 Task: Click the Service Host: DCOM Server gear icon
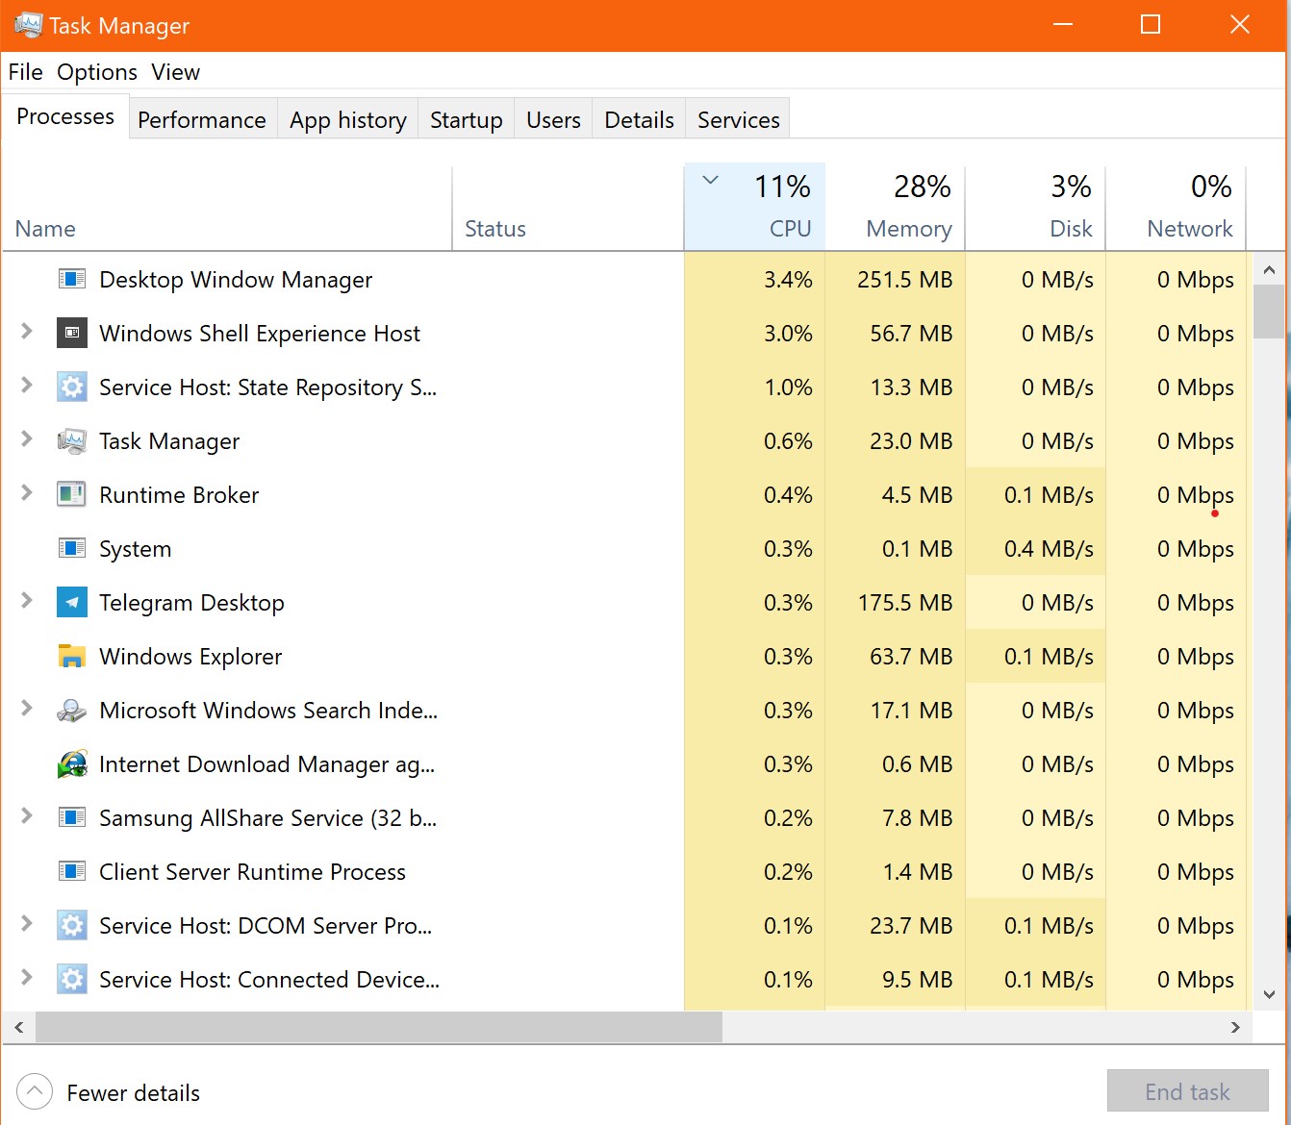[x=72, y=926]
